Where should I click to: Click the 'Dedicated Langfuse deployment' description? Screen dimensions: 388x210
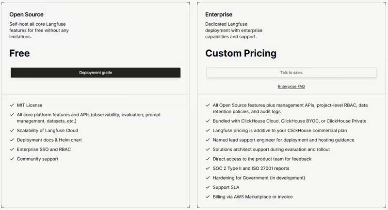coord(234,30)
